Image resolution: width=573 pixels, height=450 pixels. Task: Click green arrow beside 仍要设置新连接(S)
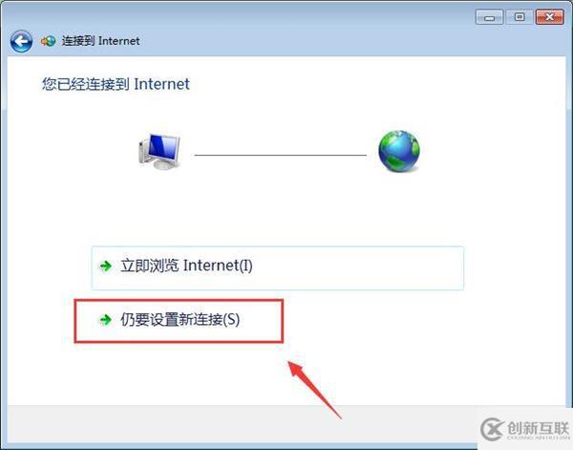(106, 320)
